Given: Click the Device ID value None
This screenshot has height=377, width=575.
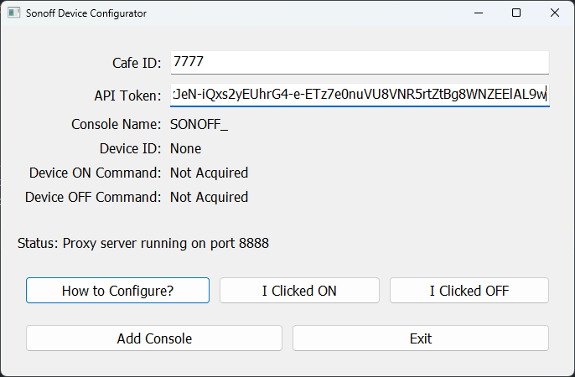Looking at the screenshot, I should pos(185,148).
